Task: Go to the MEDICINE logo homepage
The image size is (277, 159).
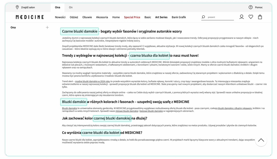Action: [x=30, y=17]
